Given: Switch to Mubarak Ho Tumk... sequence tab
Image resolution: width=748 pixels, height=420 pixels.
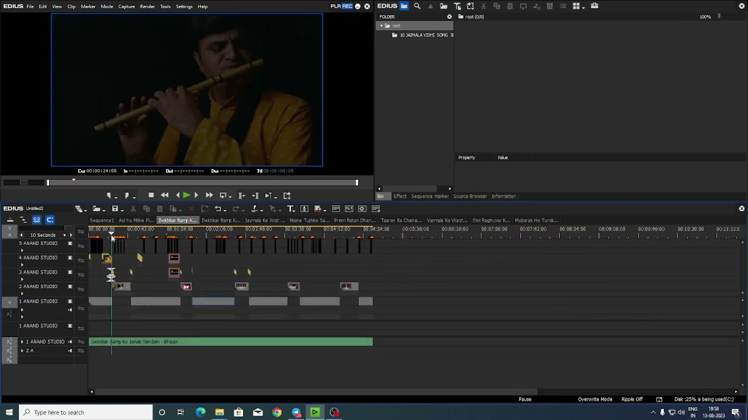Looking at the screenshot, I should coord(536,220).
